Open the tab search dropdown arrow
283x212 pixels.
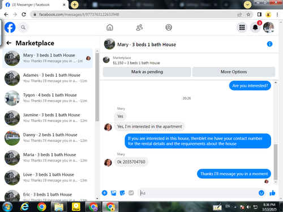[x=247, y=5]
